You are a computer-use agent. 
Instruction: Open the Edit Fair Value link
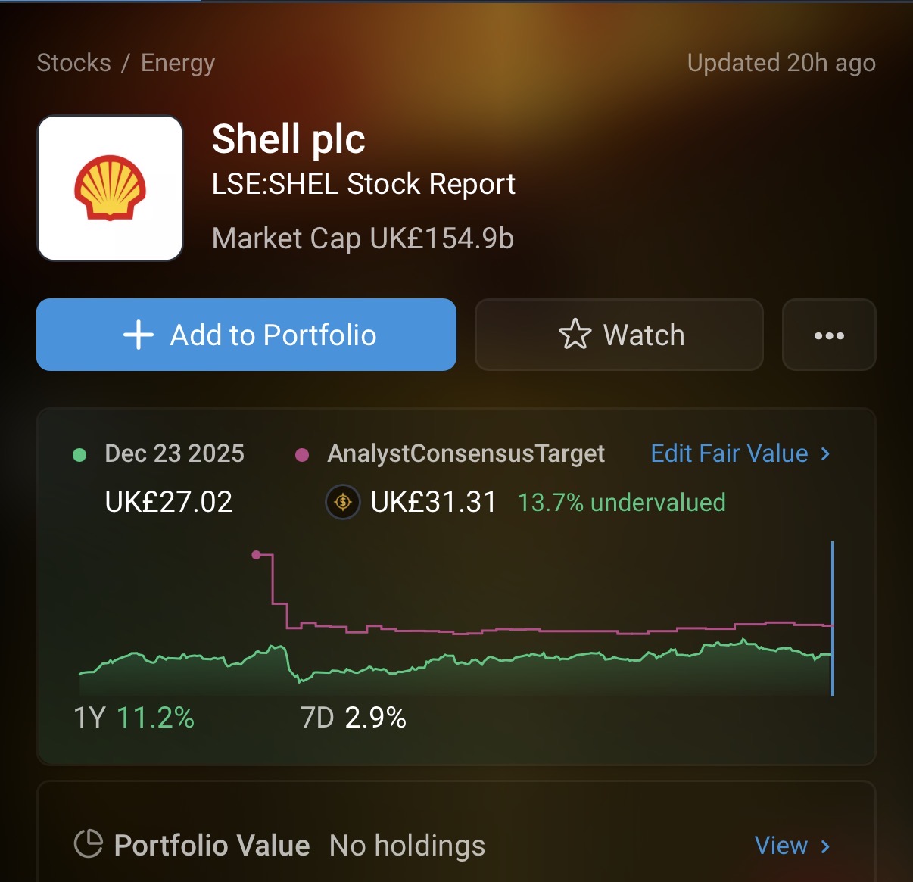[729, 453]
